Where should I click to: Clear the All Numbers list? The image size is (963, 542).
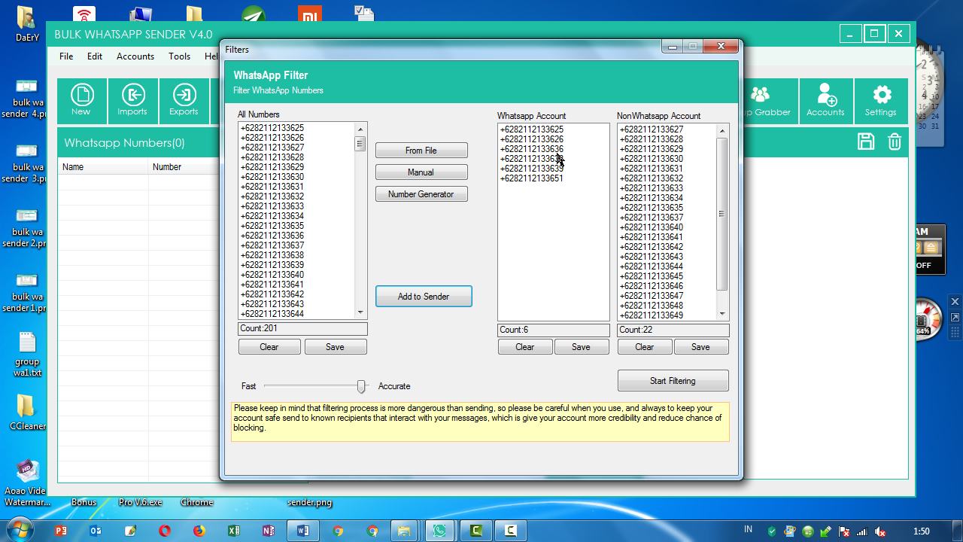pos(269,347)
